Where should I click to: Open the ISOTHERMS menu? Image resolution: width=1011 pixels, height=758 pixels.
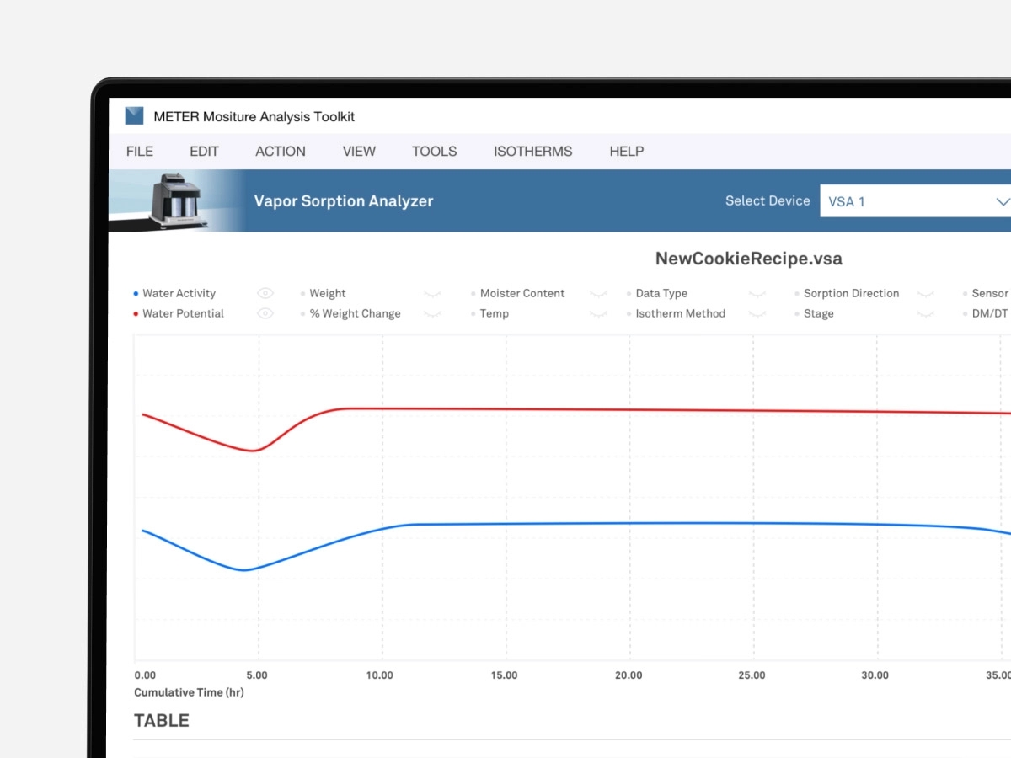pos(532,152)
